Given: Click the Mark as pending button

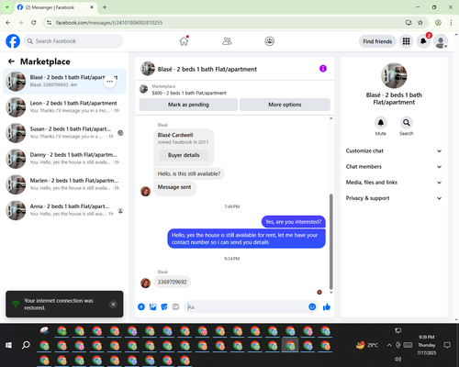Looking at the screenshot, I should click(188, 105).
